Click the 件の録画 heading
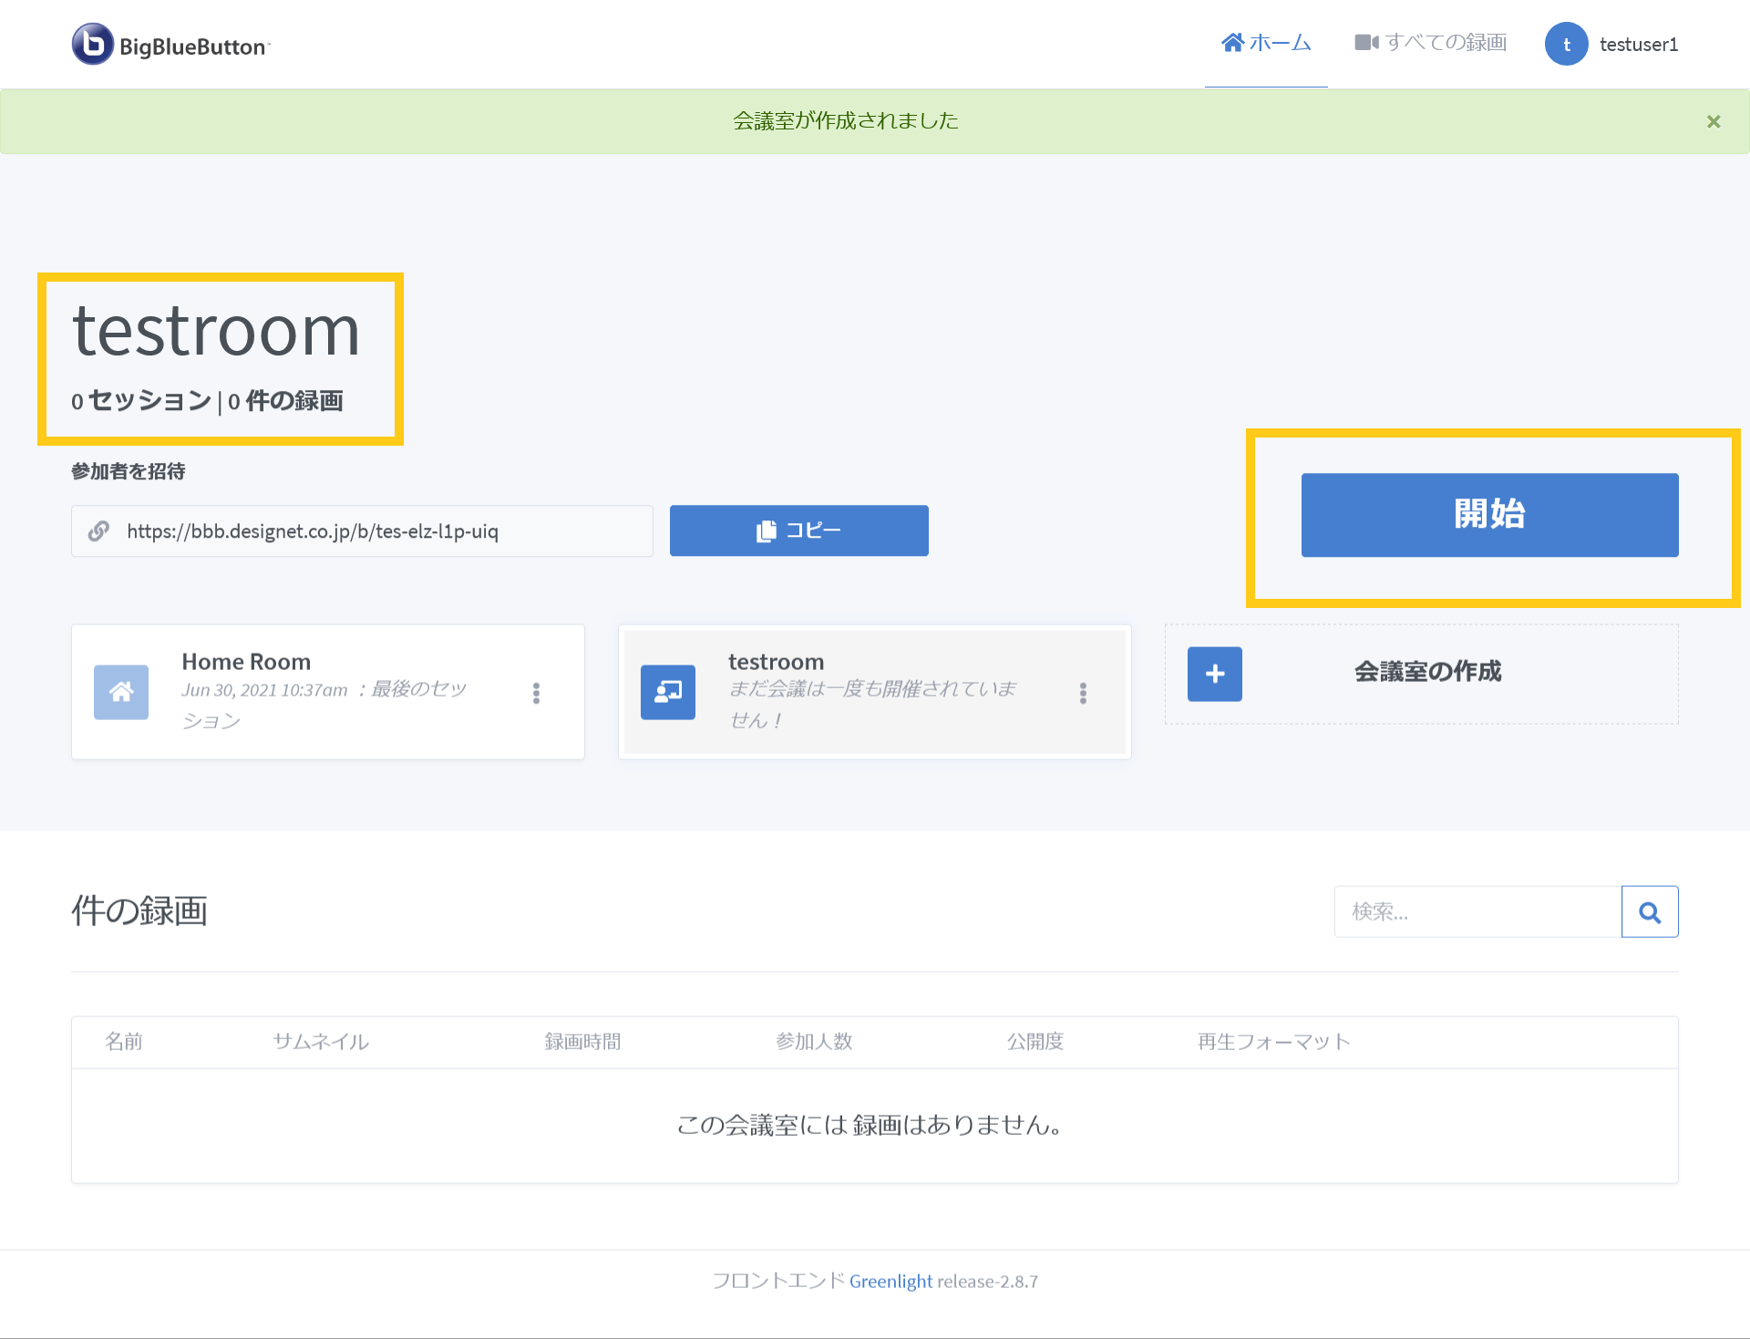This screenshot has width=1750, height=1339. coord(139,911)
